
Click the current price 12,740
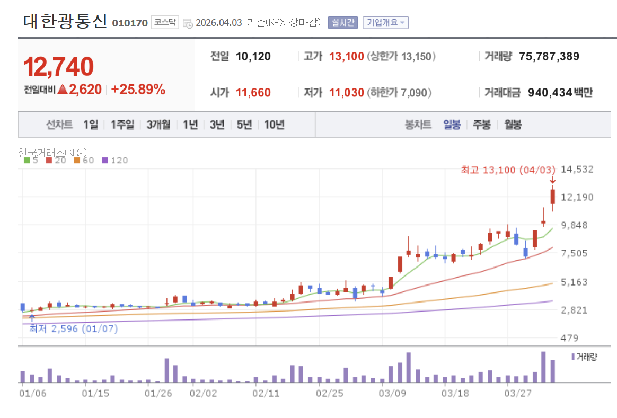[x=59, y=66]
